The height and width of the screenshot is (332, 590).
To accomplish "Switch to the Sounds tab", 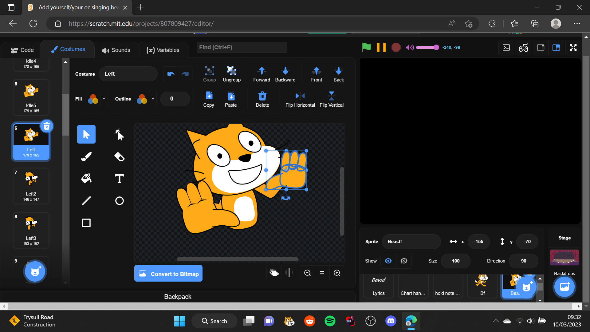I will point(116,49).
